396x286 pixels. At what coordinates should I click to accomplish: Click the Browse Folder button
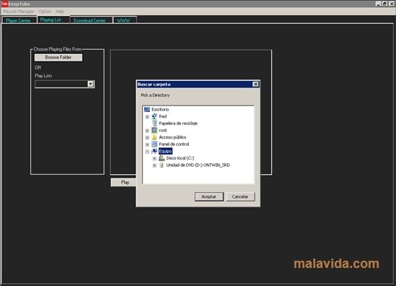point(58,57)
